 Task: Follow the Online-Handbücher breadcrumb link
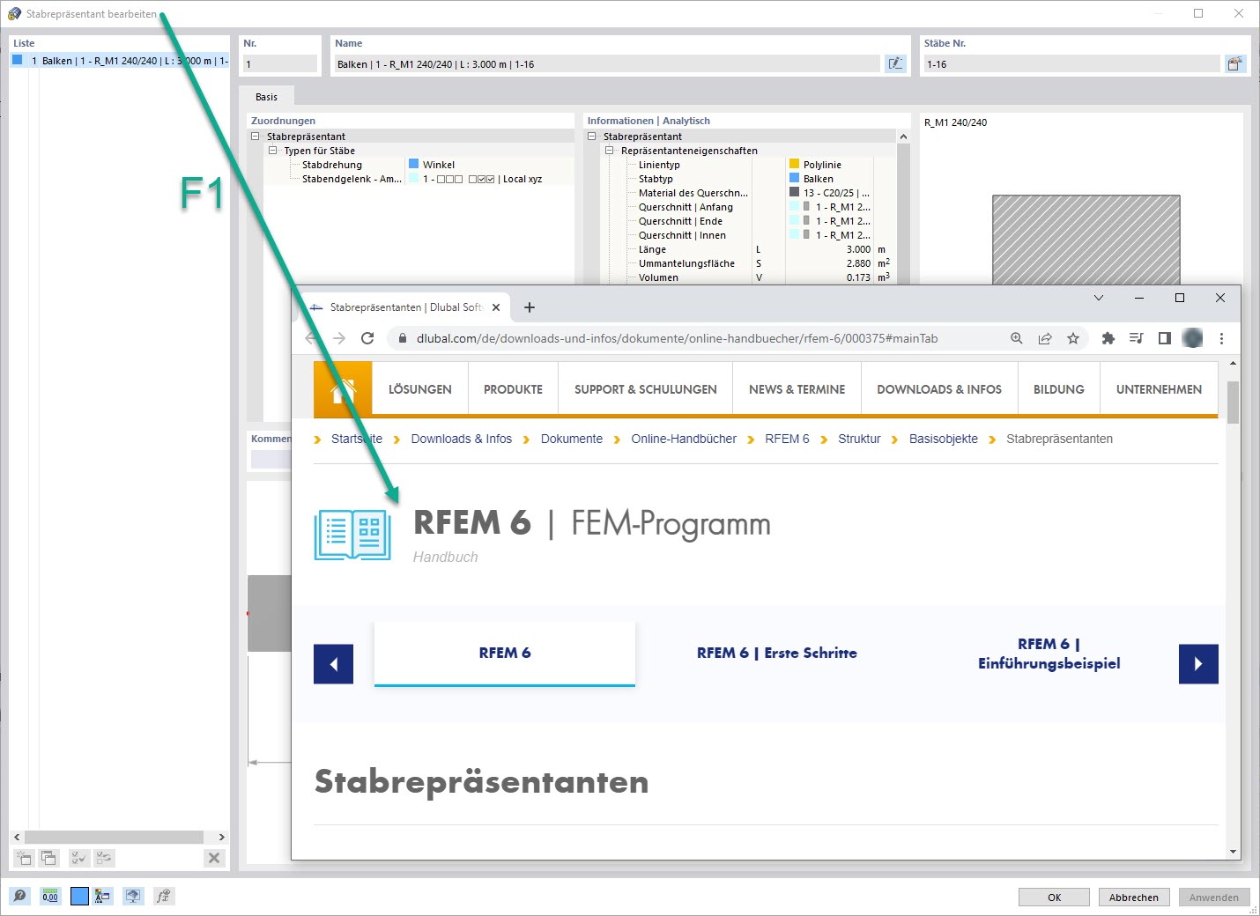coord(684,439)
